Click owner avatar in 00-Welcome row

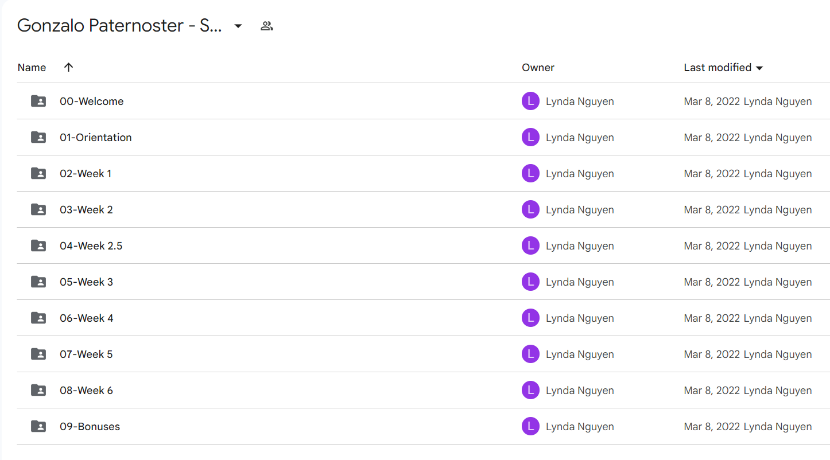click(530, 101)
